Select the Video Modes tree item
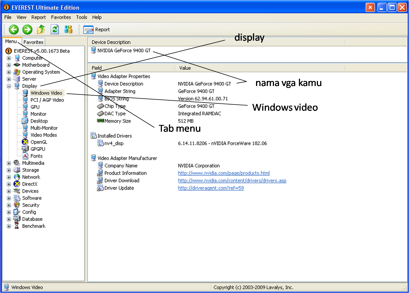This screenshot has width=409, height=293. pyautogui.click(x=44, y=135)
